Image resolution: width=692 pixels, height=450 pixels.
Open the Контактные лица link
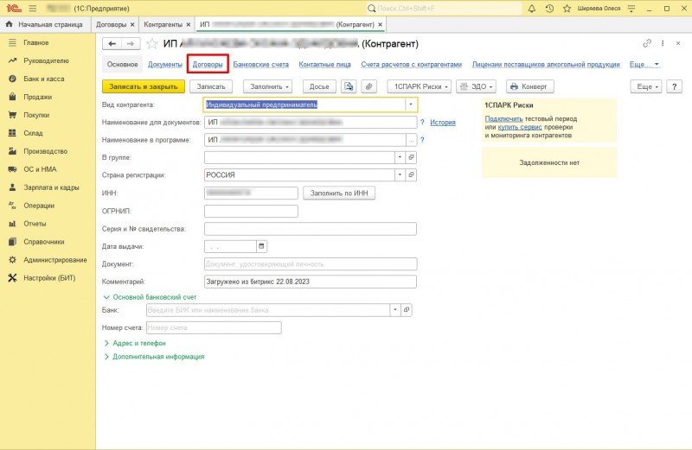click(x=325, y=65)
